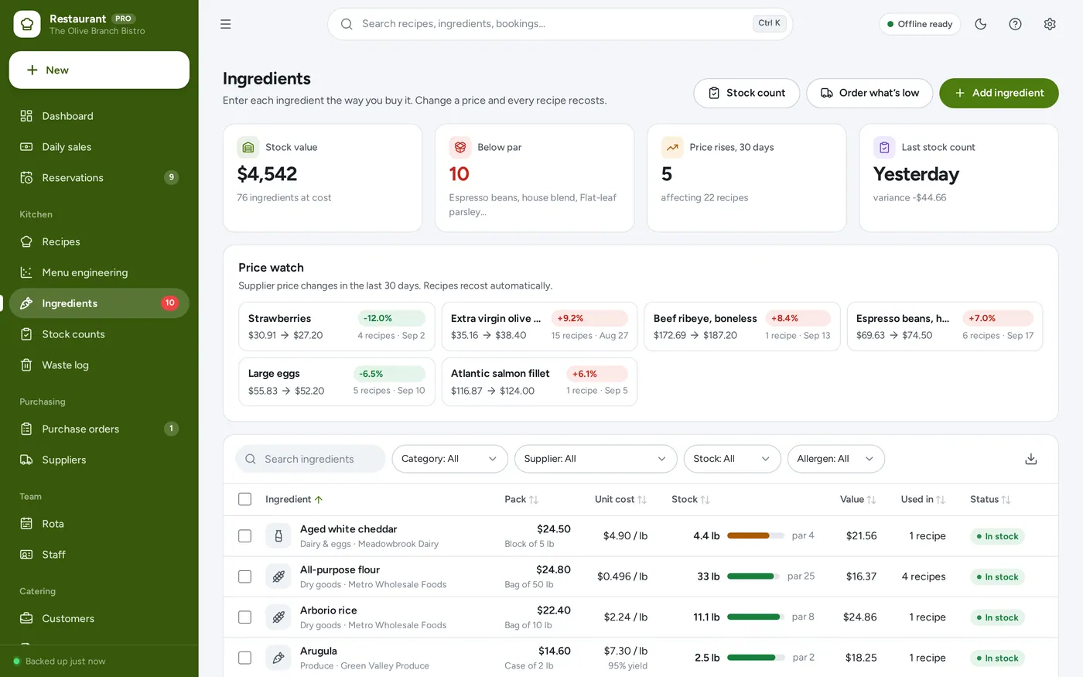Sort by Unit cost column arrows
Image resolution: width=1083 pixels, height=677 pixels.
(642, 500)
